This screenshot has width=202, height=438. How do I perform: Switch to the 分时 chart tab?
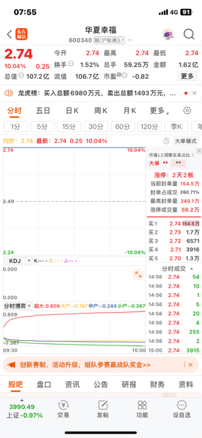14,111
